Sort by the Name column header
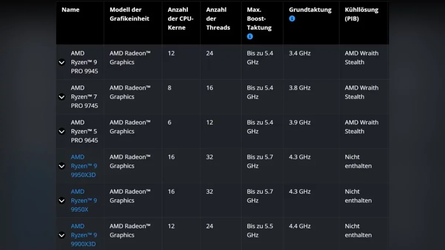The height and width of the screenshot is (250, 445). point(70,10)
